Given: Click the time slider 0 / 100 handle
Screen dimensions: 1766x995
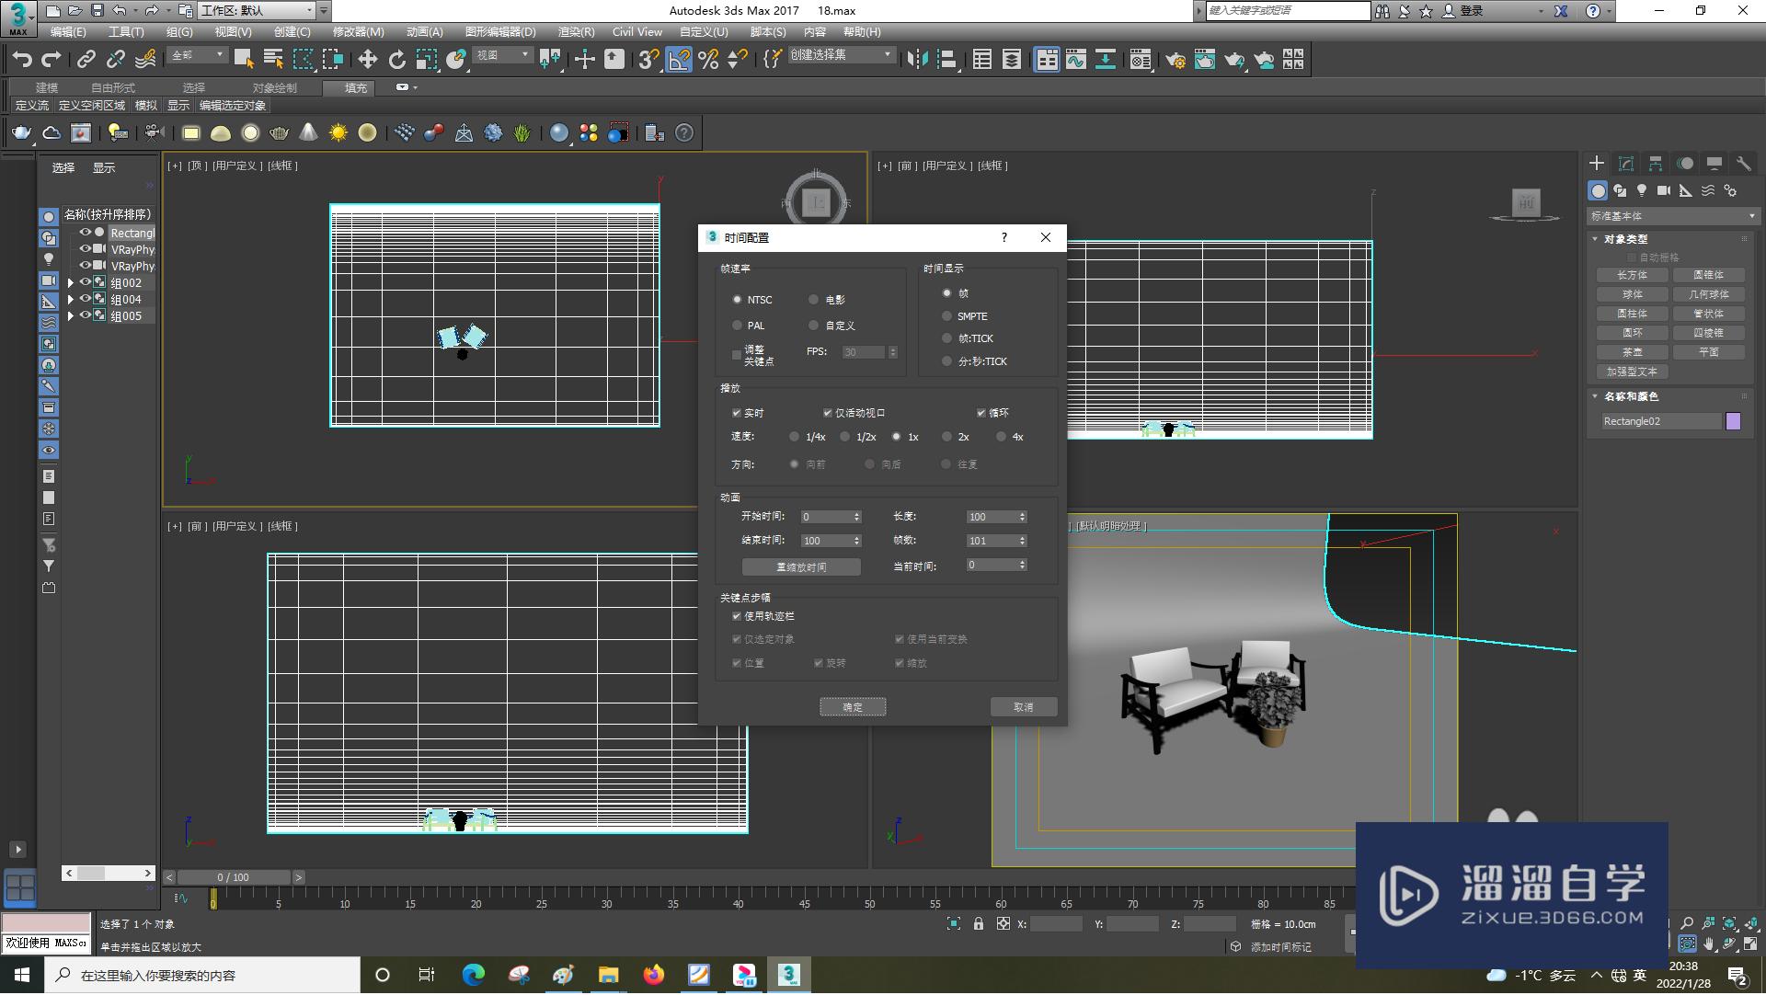Looking at the screenshot, I should point(234,877).
